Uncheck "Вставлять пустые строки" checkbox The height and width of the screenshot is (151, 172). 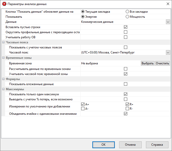tap(125, 27)
